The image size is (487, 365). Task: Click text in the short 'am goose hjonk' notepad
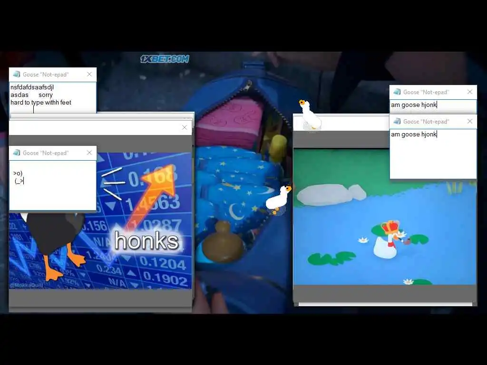click(x=414, y=105)
